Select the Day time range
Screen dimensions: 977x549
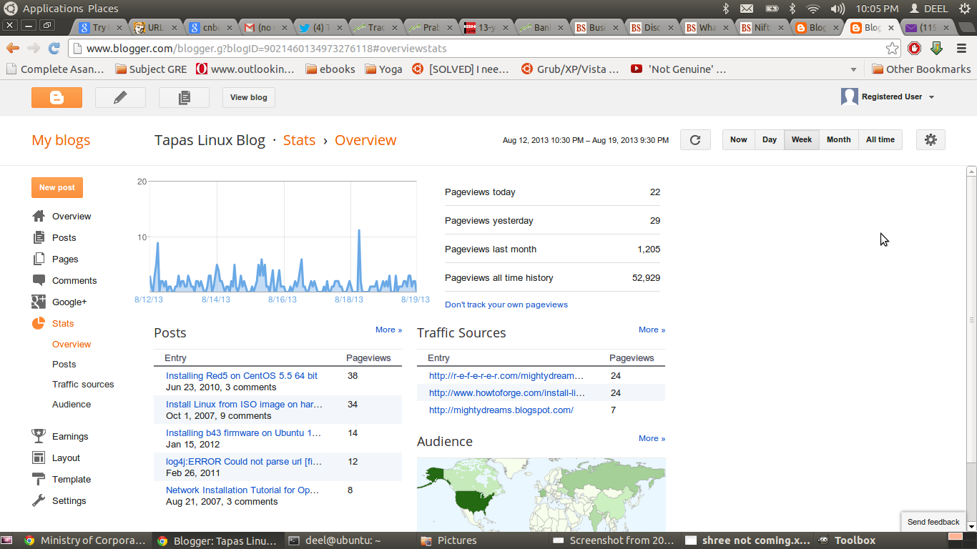point(770,139)
